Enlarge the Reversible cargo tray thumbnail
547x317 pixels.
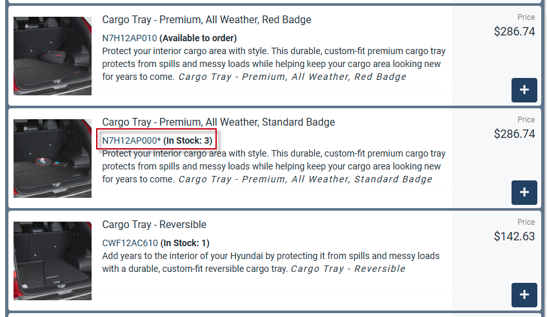(52, 261)
